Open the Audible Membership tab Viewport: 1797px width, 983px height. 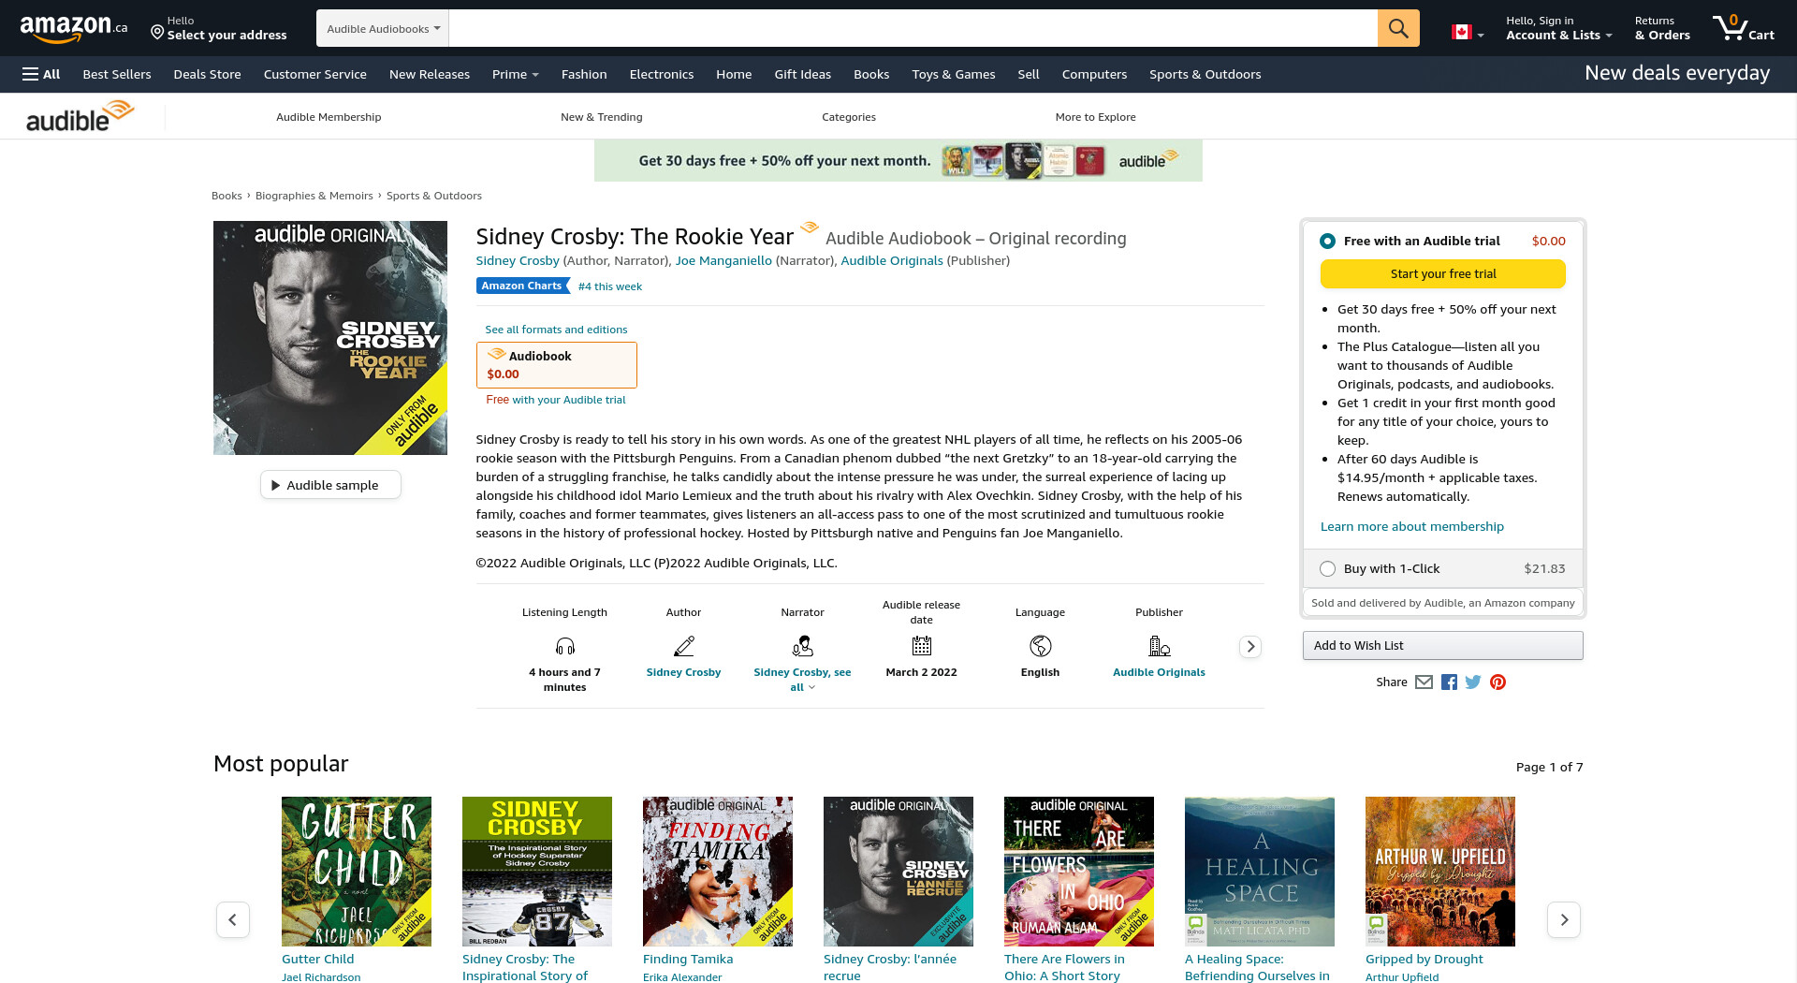pos(329,117)
